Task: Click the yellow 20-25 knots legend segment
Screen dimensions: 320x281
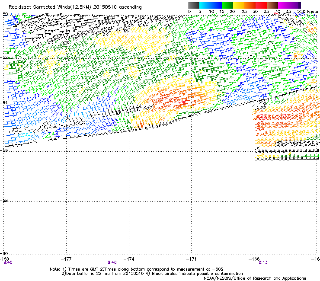Action: click(239, 5)
